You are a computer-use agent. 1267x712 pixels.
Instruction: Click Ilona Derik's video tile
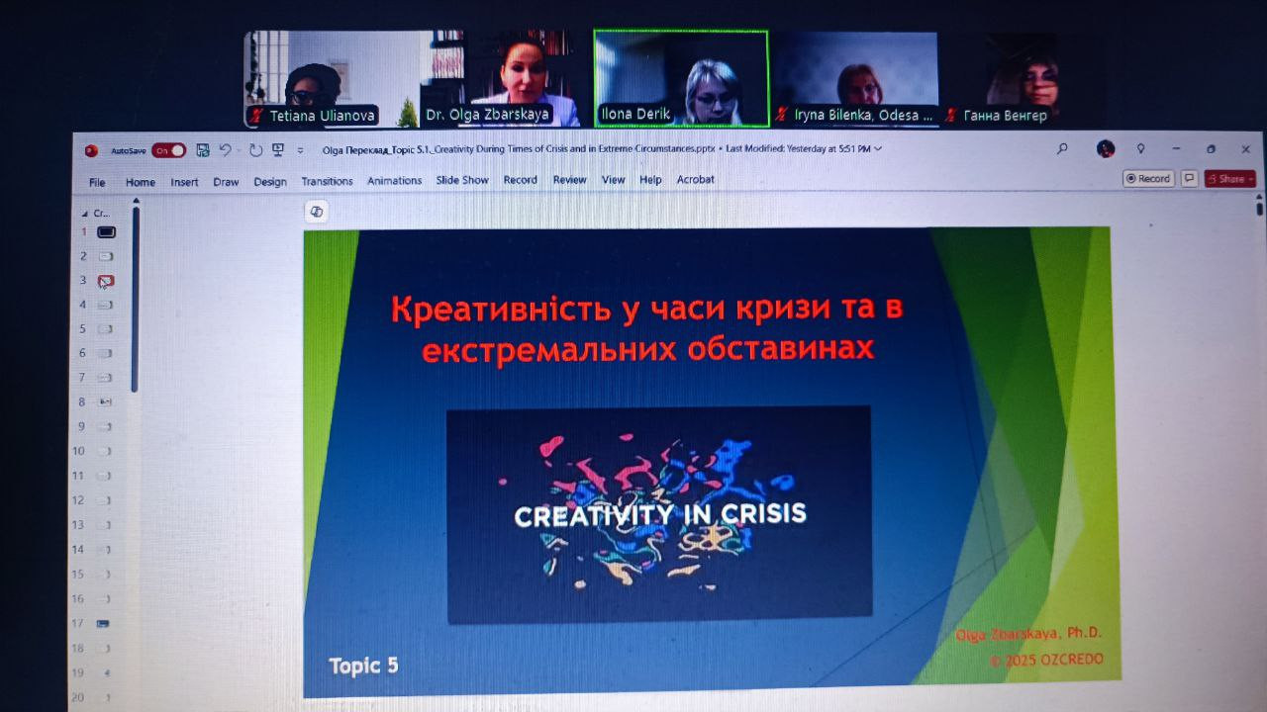click(681, 78)
